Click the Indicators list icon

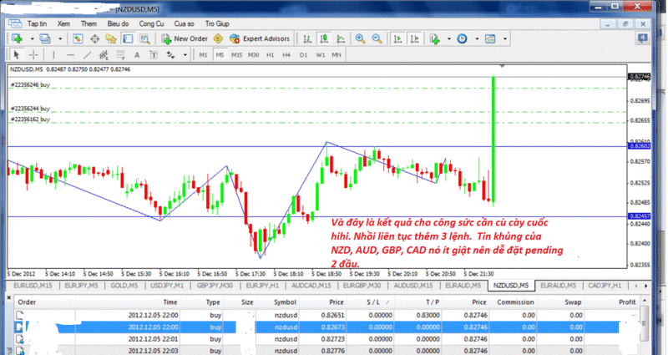[x=435, y=38]
